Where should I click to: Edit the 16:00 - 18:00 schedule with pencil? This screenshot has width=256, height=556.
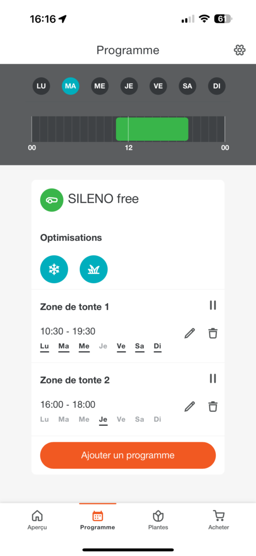point(190,406)
